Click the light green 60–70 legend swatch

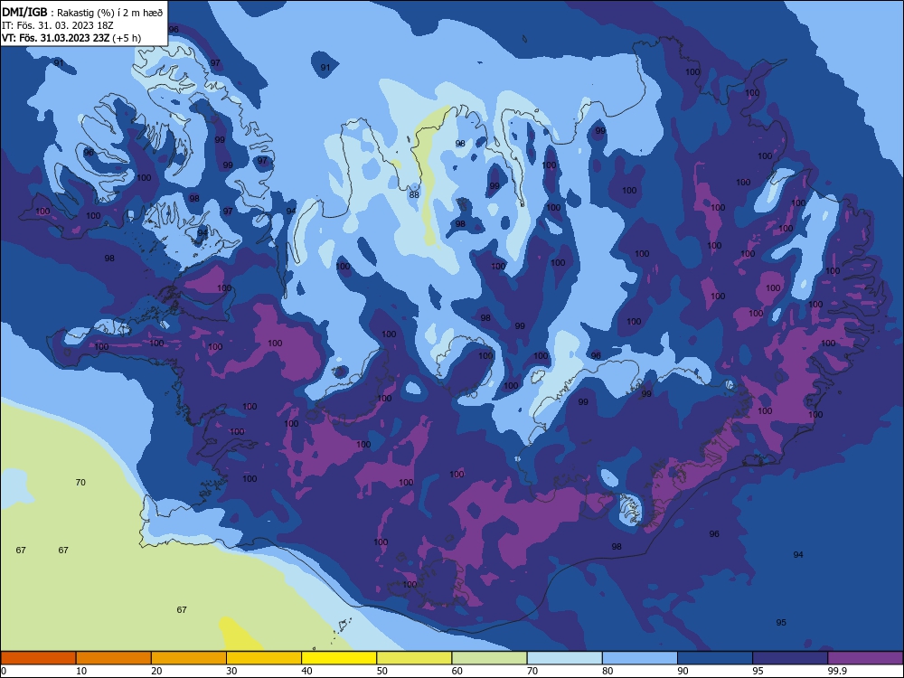point(489,658)
